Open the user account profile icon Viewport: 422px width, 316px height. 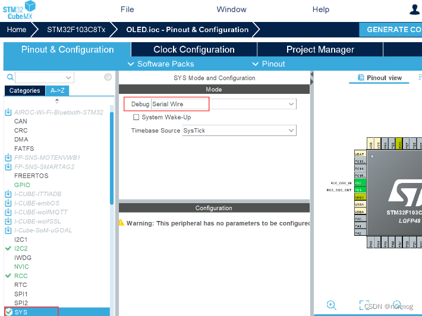pyautogui.click(x=414, y=10)
